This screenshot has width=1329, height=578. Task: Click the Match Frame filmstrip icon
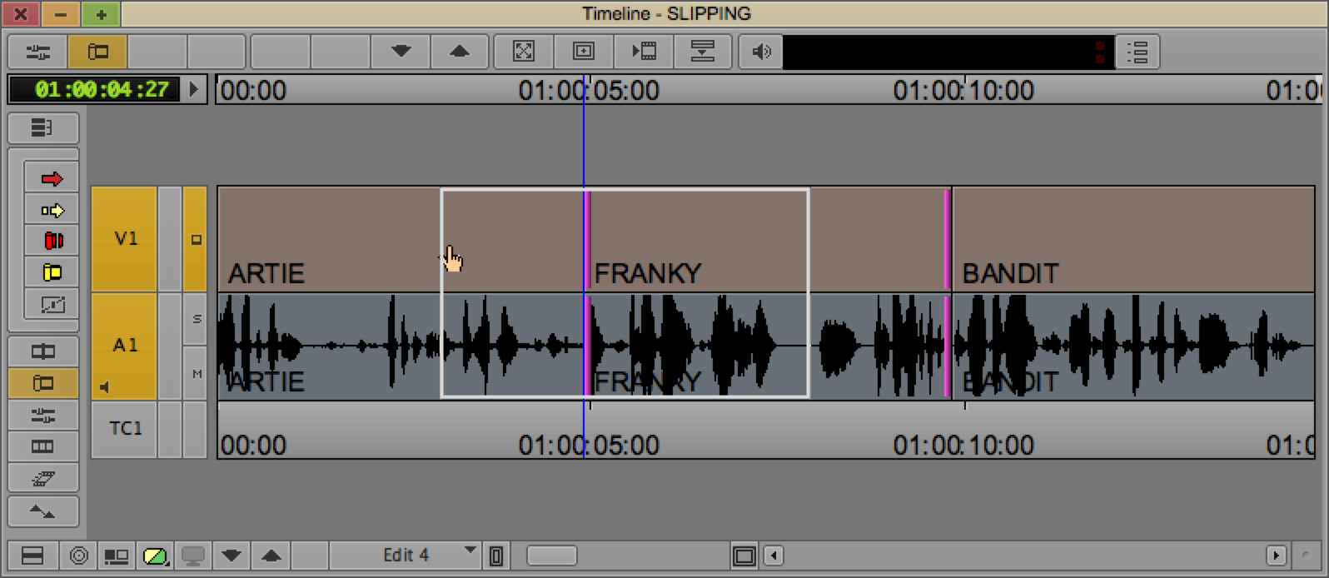pyautogui.click(x=644, y=52)
